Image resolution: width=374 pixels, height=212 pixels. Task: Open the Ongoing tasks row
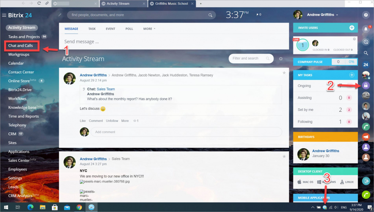pyautogui.click(x=325, y=86)
